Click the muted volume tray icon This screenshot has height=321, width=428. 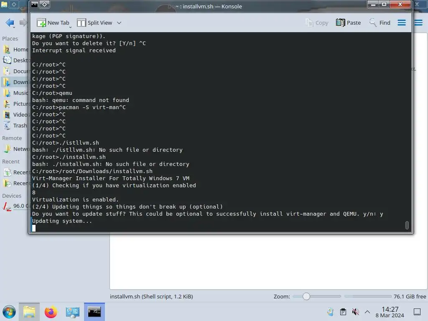[355, 312]
